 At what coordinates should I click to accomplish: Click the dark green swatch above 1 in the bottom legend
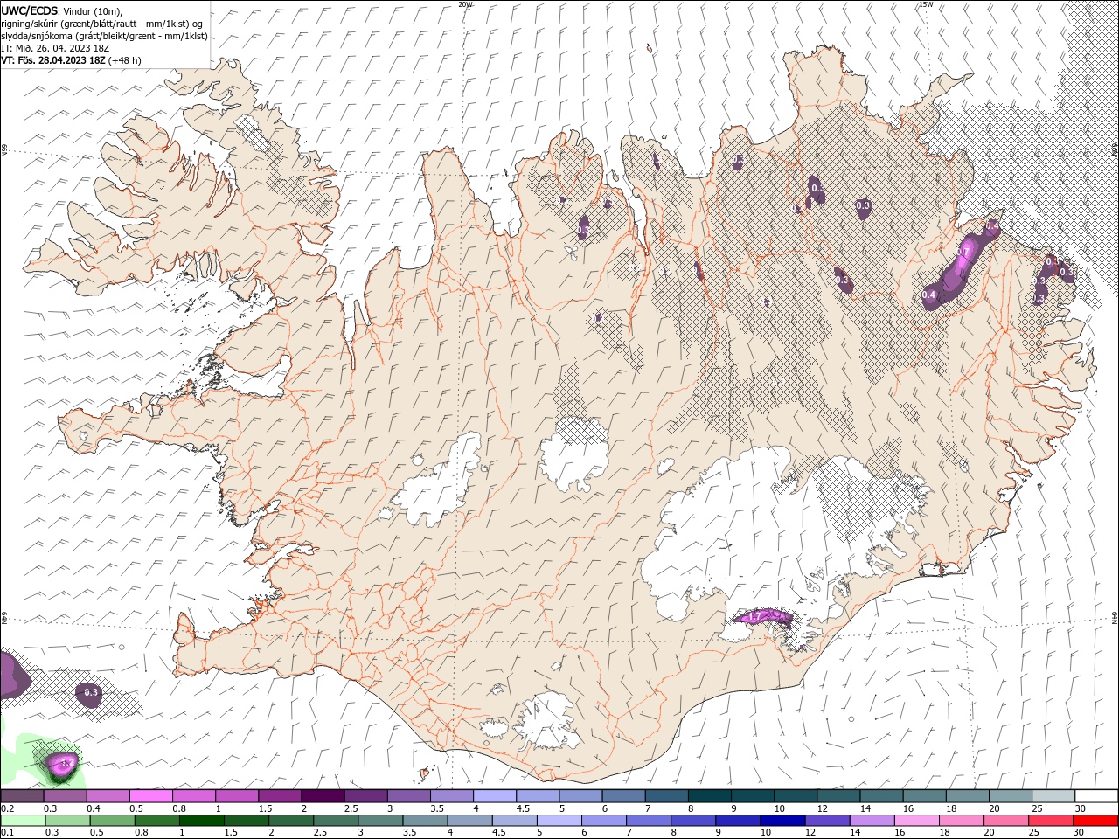click(x=202, y=821)
